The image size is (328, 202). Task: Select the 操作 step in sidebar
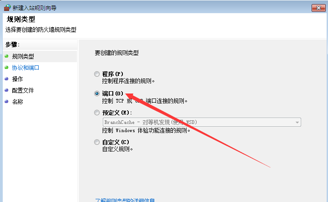tap(18, 79)
